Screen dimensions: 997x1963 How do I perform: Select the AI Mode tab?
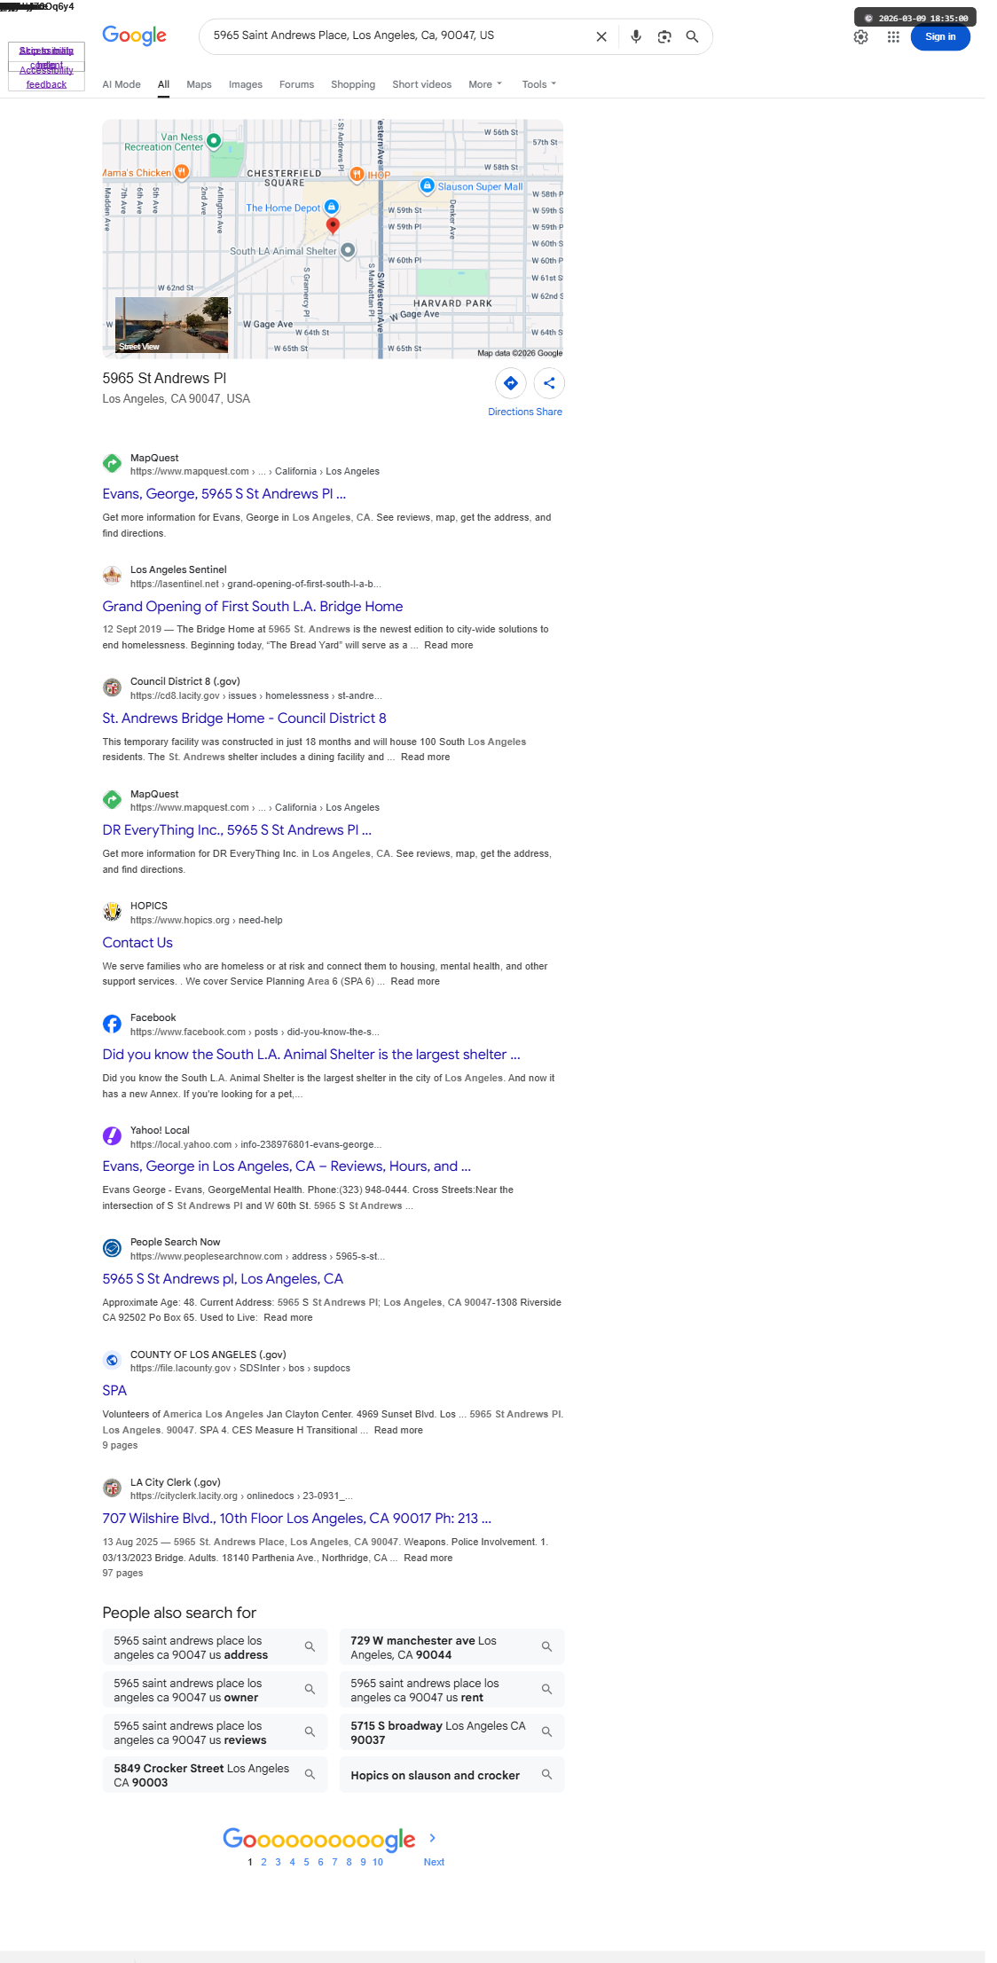click(x=122, y=84)
